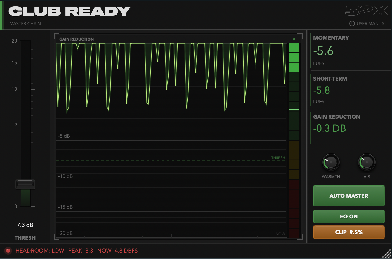Click the vertical level meter's peak-hold marker
Screen dimensions: 392x259
(x=294, y=110)
